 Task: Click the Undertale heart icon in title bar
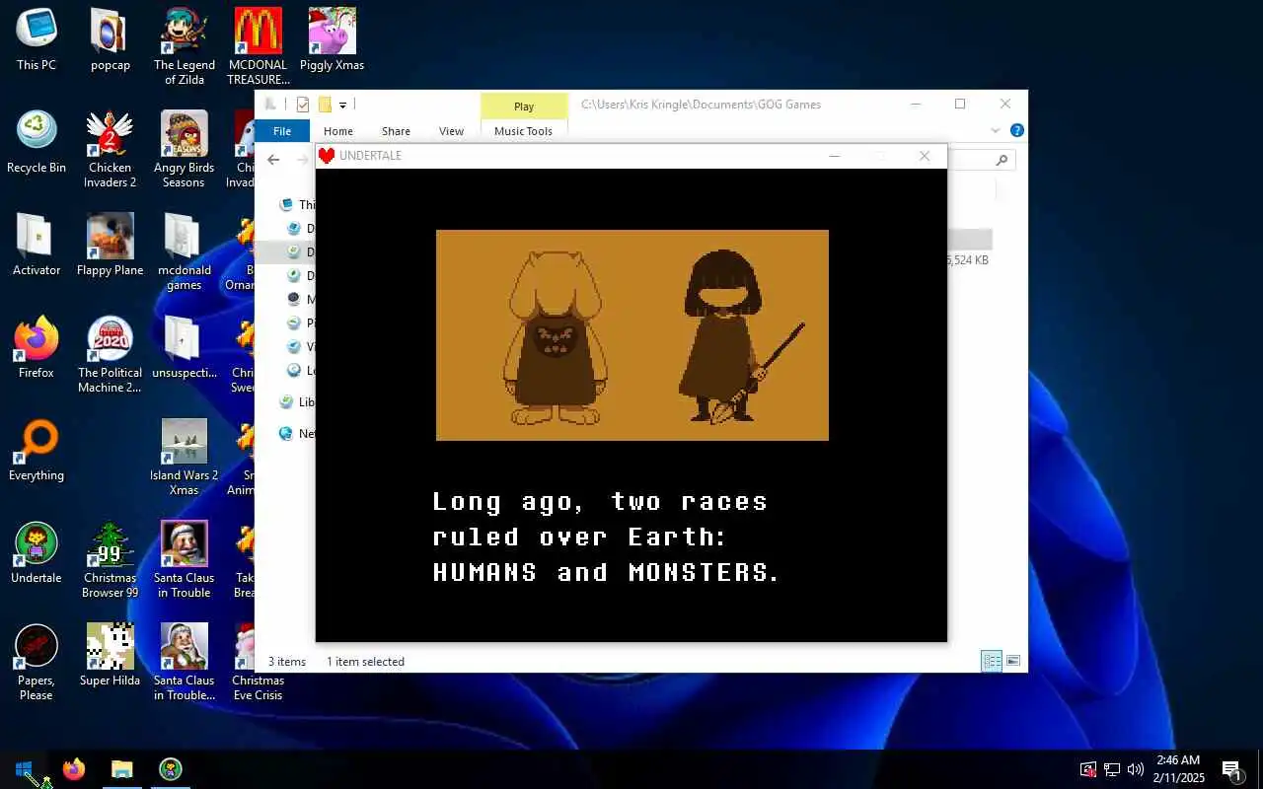pyautogui.click(x=327, y=156)
